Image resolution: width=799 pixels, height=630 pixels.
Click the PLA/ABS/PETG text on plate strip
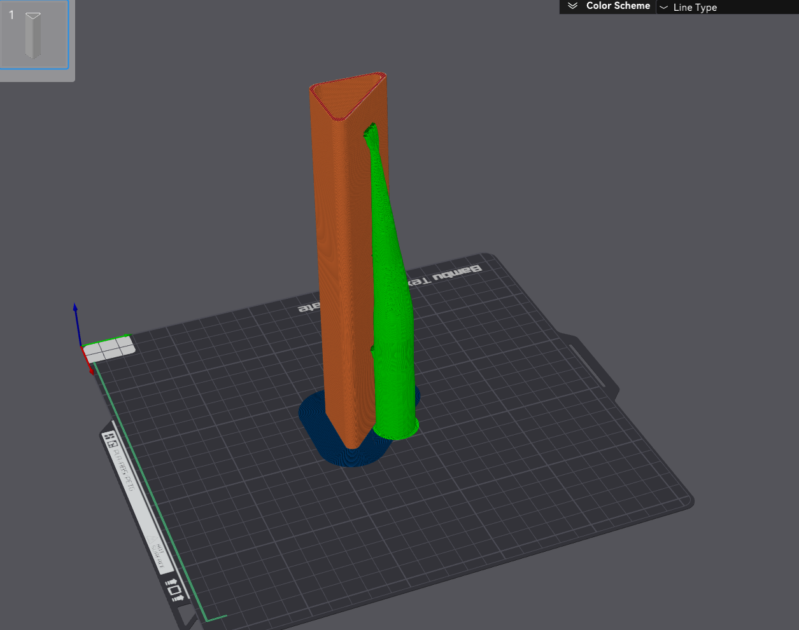(124, 470)
